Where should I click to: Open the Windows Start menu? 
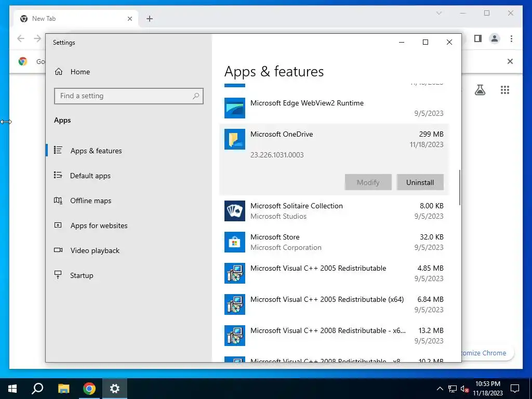(12, 389)
